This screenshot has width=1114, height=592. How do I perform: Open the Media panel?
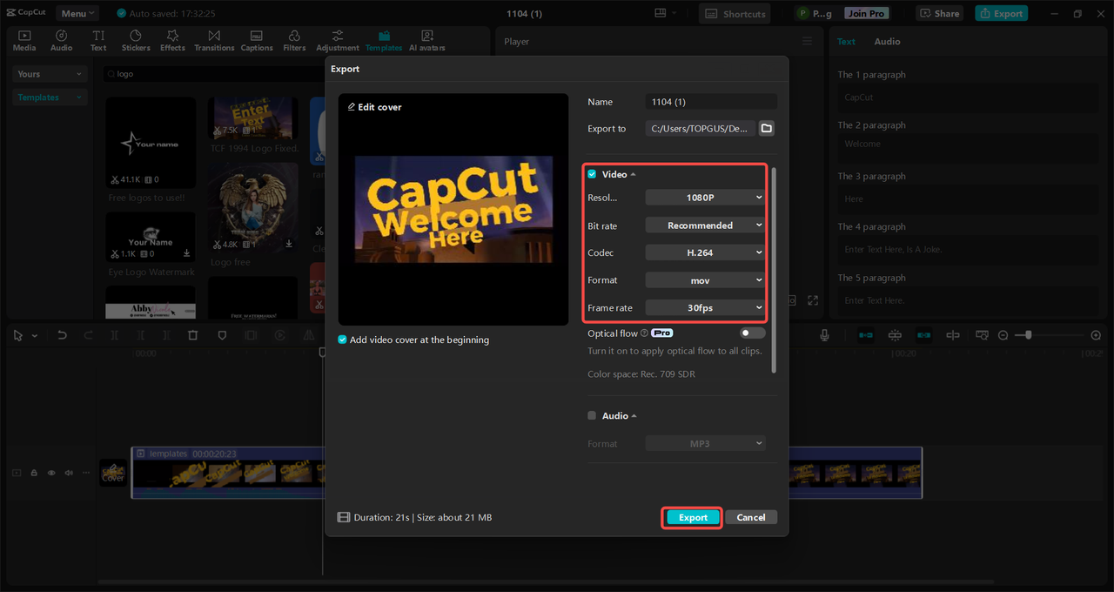[24, 40]
